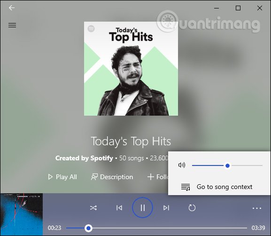
Task: Toggle repeat mode
Action: pos(192,208)
